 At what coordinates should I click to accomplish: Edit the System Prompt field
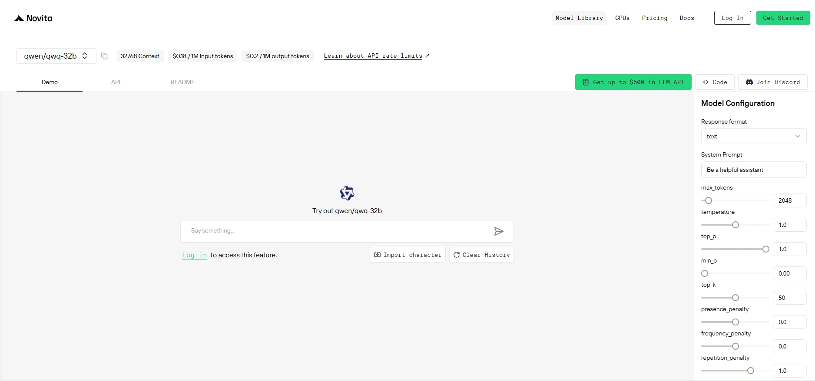(754, 170)
